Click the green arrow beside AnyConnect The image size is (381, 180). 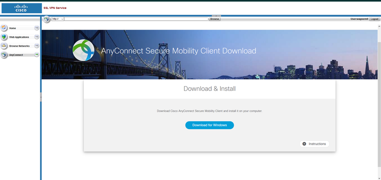tap(37, 55)
